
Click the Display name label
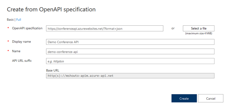tap(21, 42)
